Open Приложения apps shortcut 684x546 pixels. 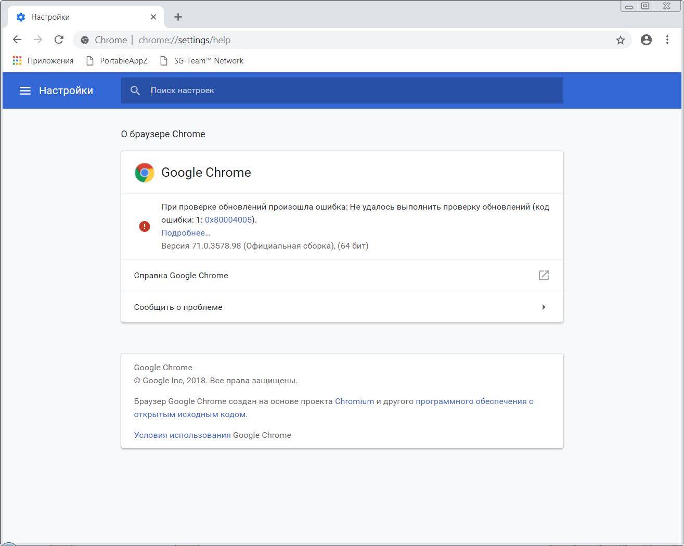click(43, 61)
